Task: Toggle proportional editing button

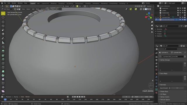Action: click(x=85, y=6)
